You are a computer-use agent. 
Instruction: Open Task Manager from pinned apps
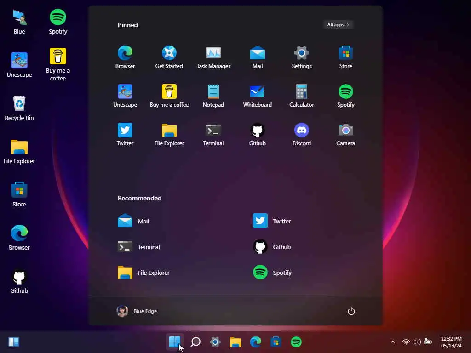pos(213,57)
